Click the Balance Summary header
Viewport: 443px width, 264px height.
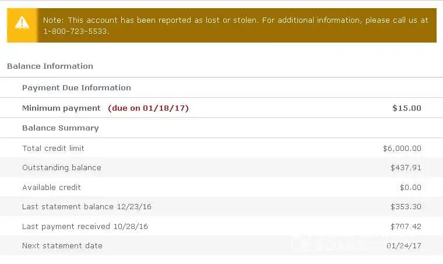60,128
